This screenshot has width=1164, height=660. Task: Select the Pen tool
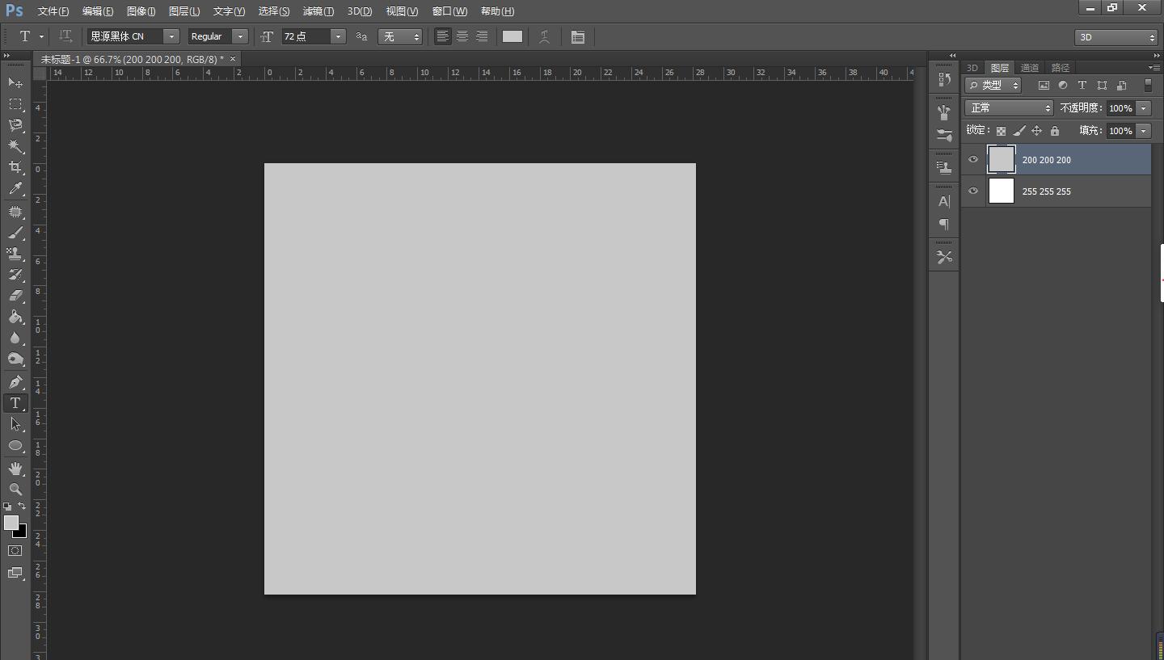(15, 382)
